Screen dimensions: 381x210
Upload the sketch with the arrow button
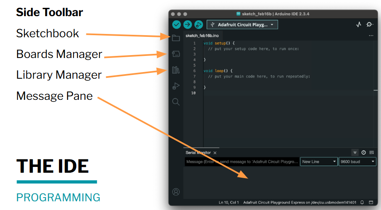click(x=188, y=25)
